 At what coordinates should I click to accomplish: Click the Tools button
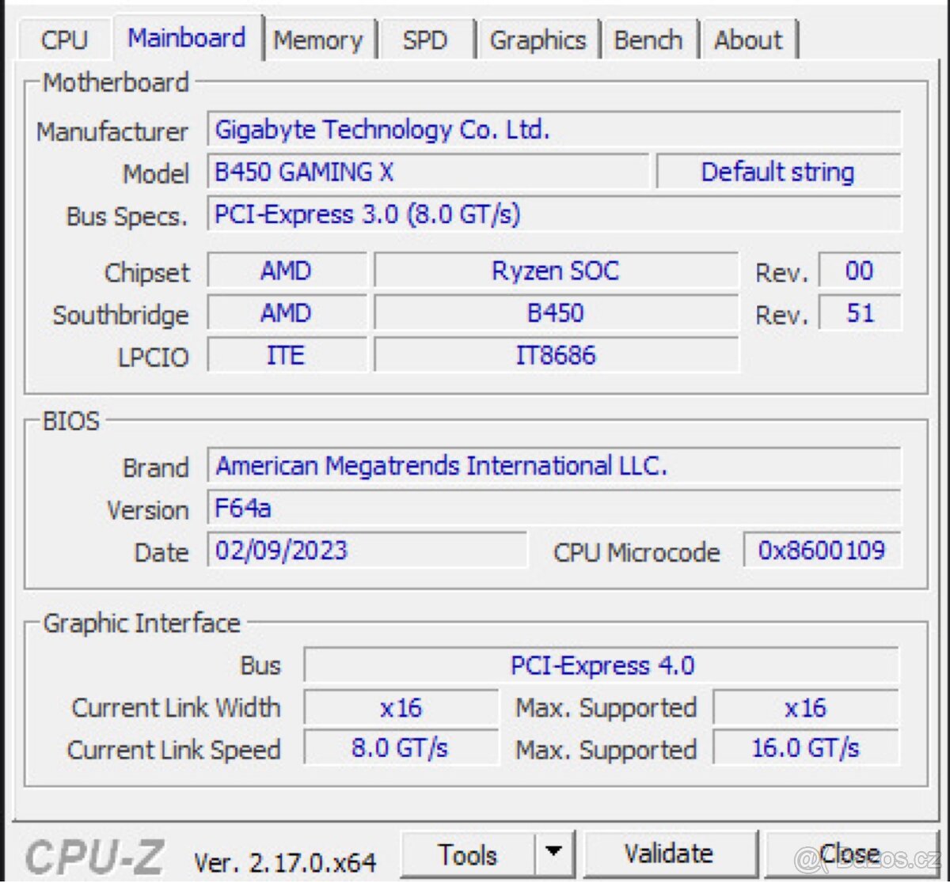click(469, 854)
